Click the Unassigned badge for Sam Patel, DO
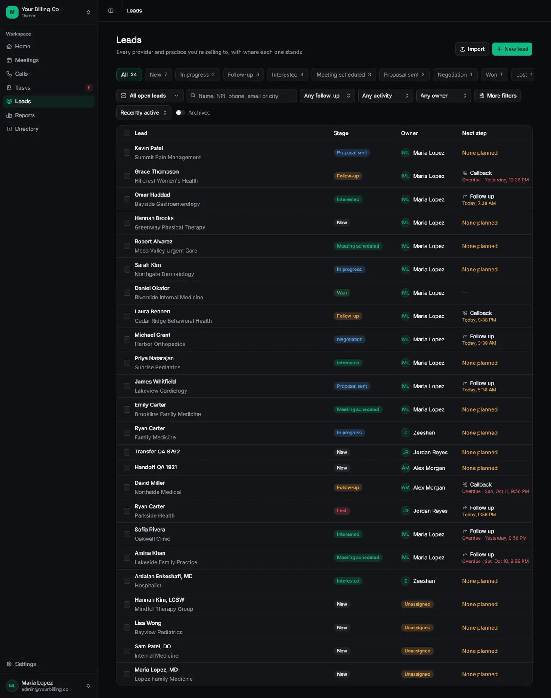 [417, 651]
